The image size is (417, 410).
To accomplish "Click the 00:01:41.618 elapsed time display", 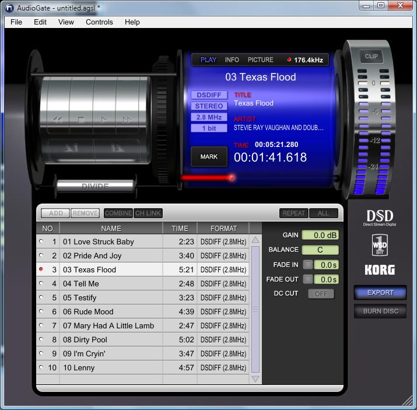I will [x=270, y=157].
